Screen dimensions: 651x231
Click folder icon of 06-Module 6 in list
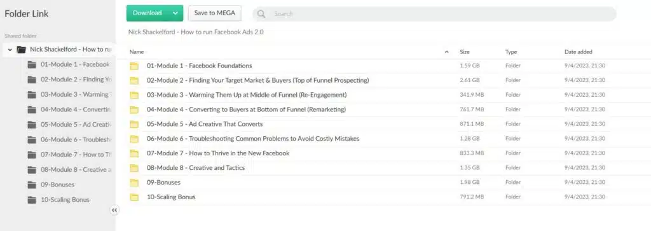[134, 139]
